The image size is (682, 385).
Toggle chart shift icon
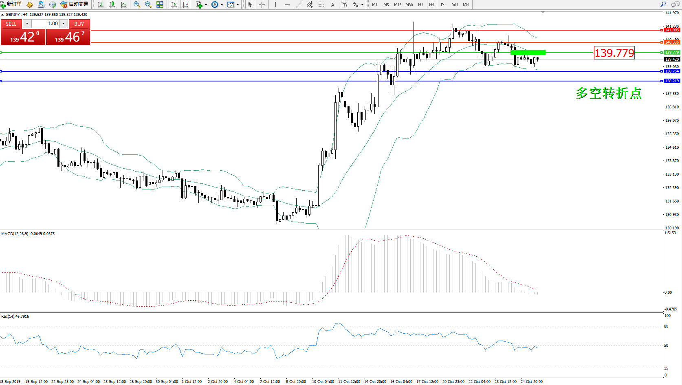[185, 4]
